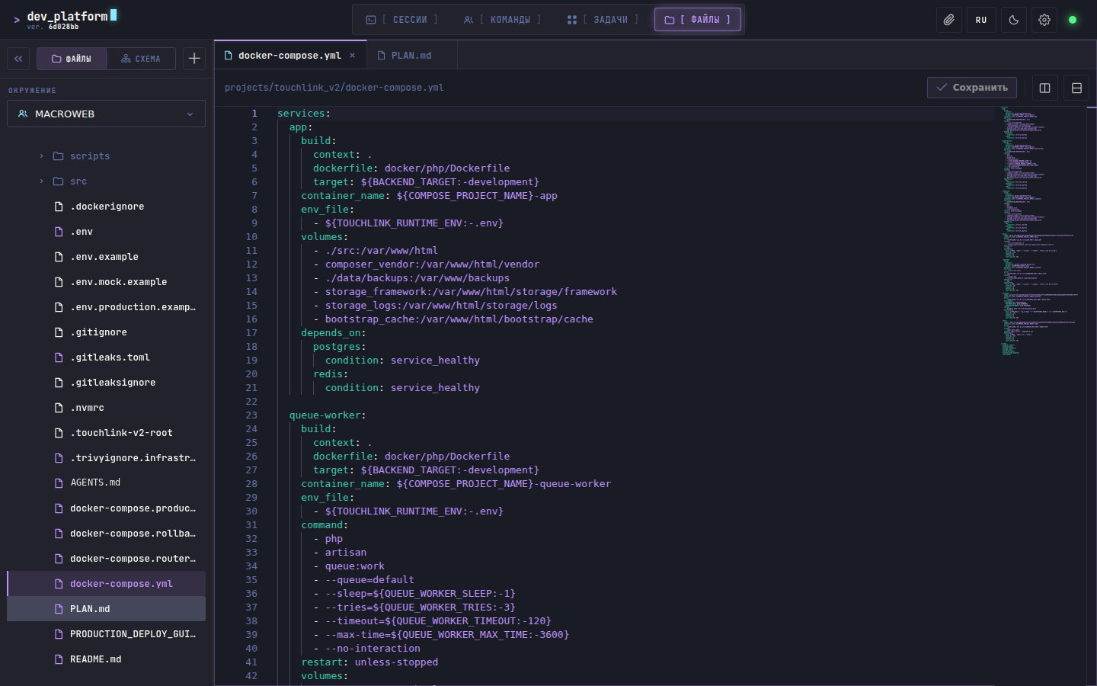The height and width of the screenshot is (686, 1097).
Task: Open settings gear icon
Action: point(1044,20)
